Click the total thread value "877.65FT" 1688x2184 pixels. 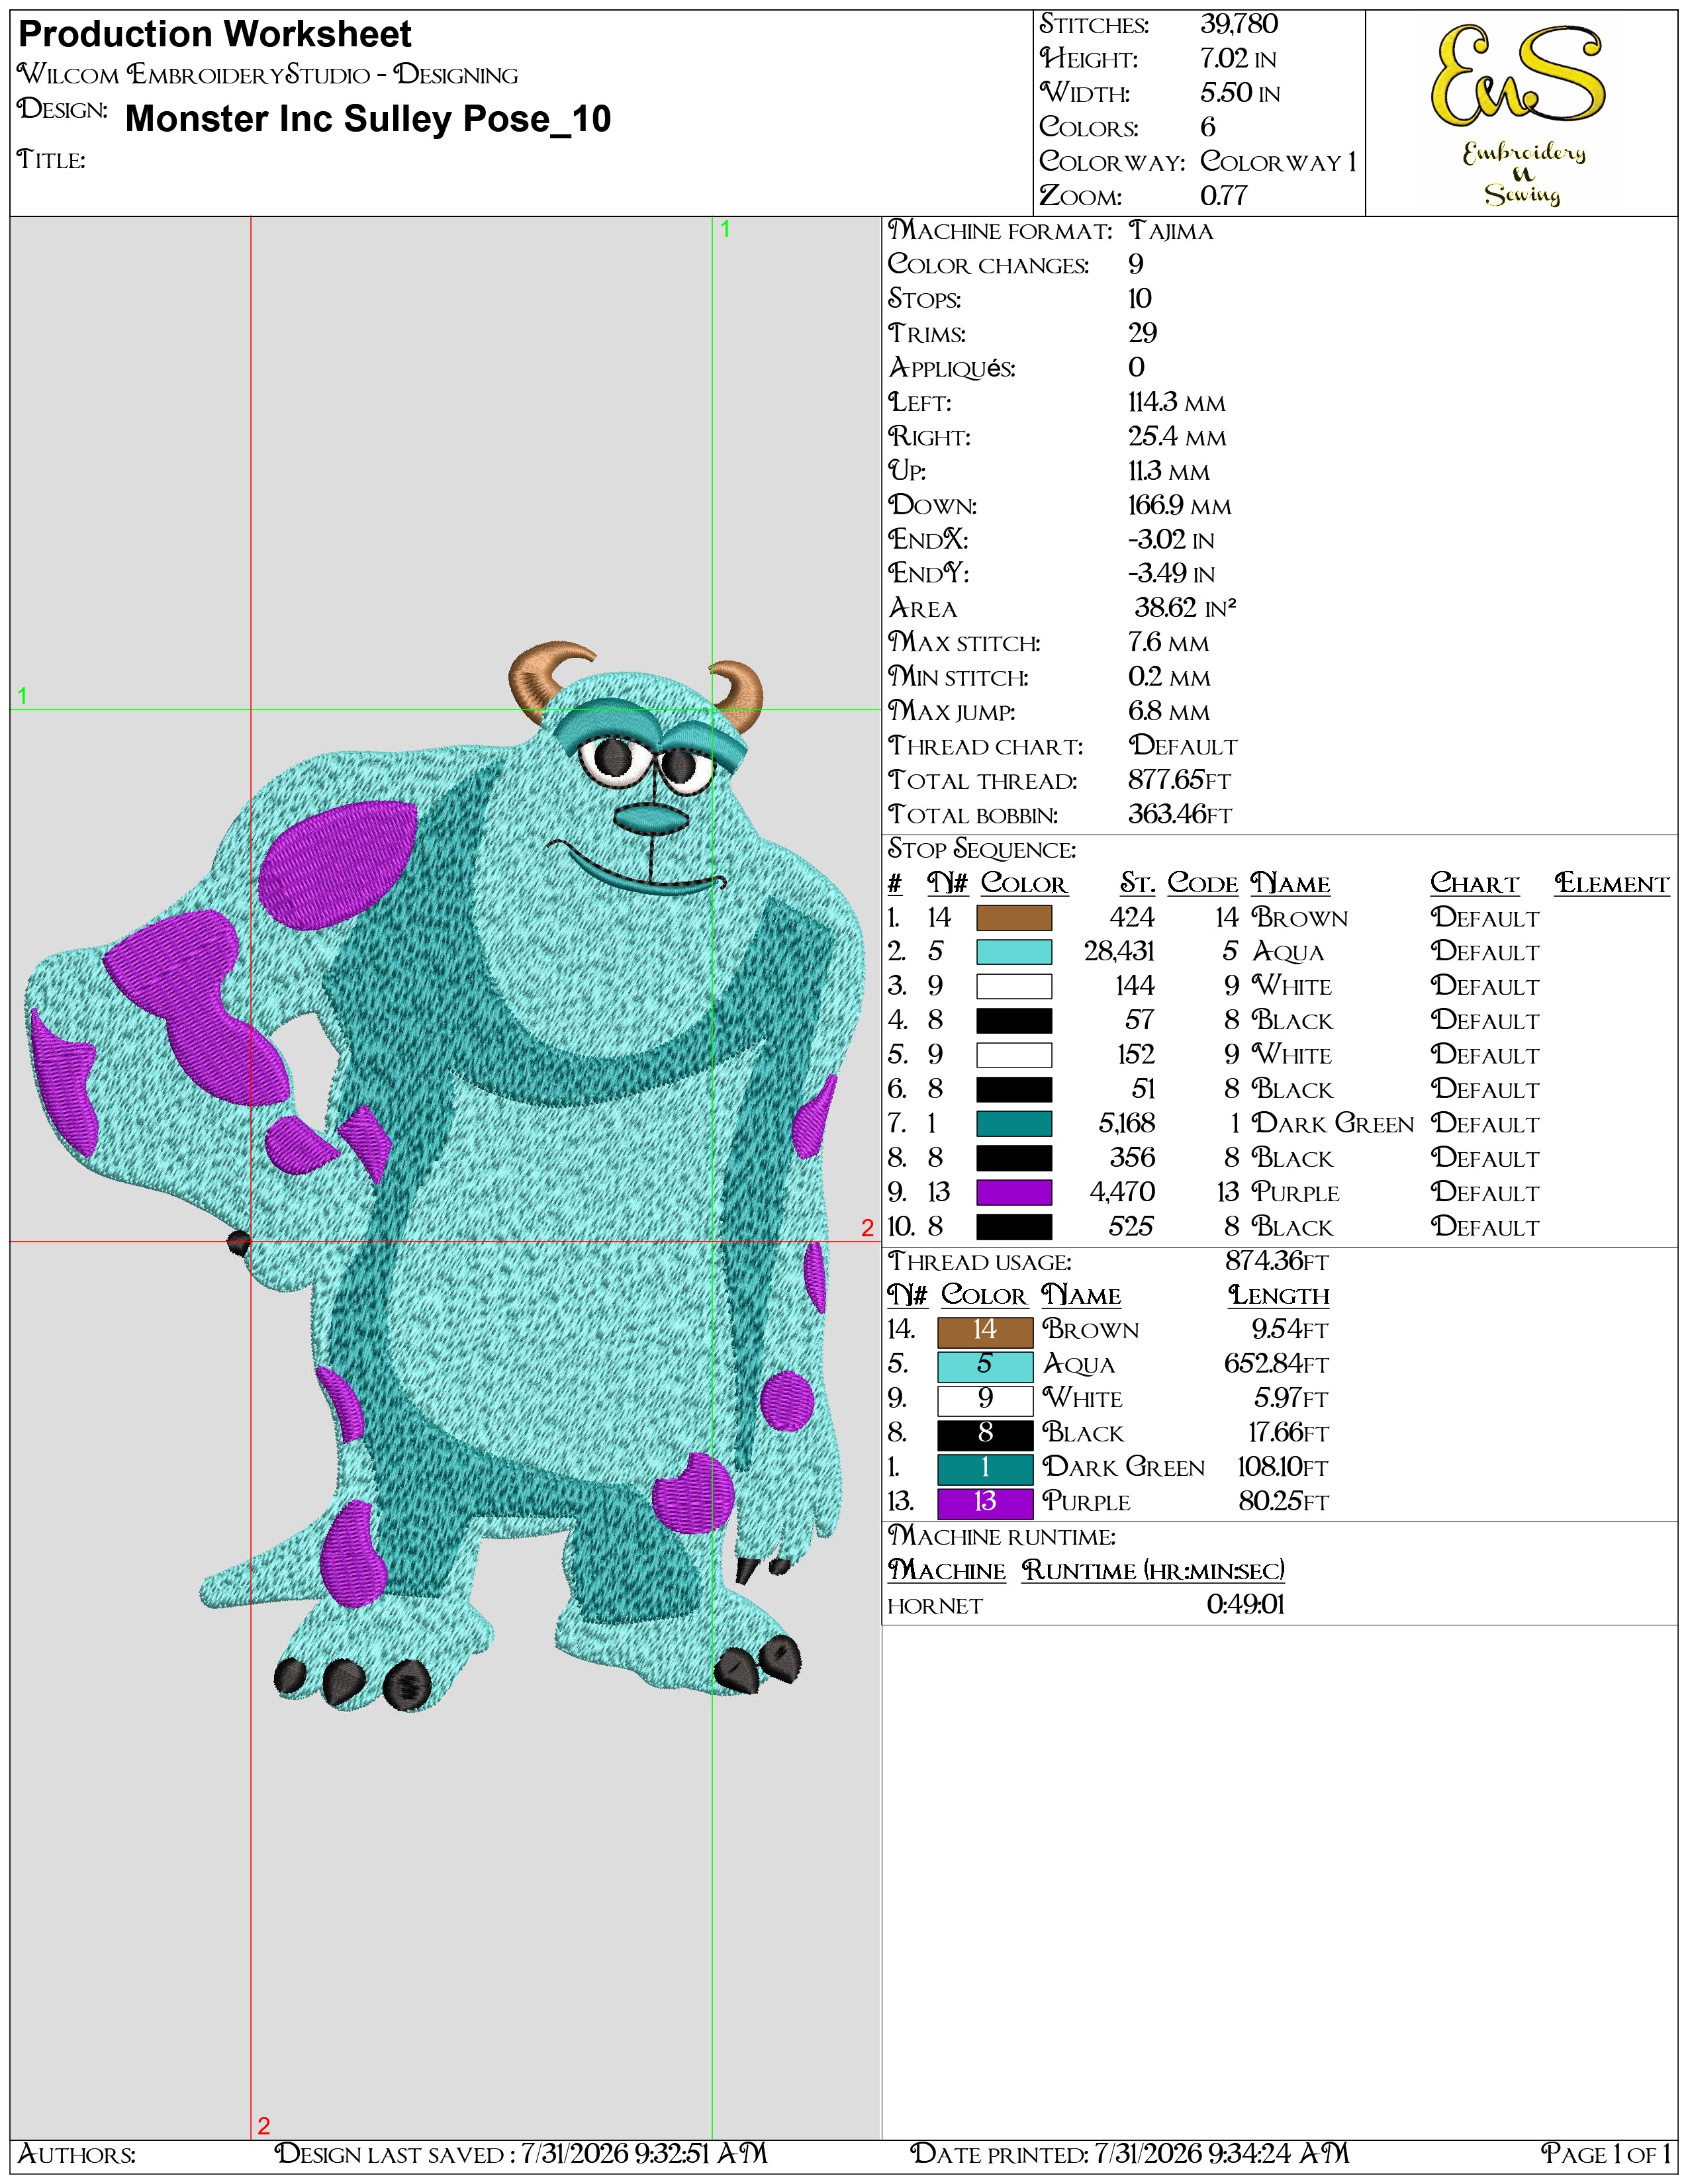coord(1180,780)
